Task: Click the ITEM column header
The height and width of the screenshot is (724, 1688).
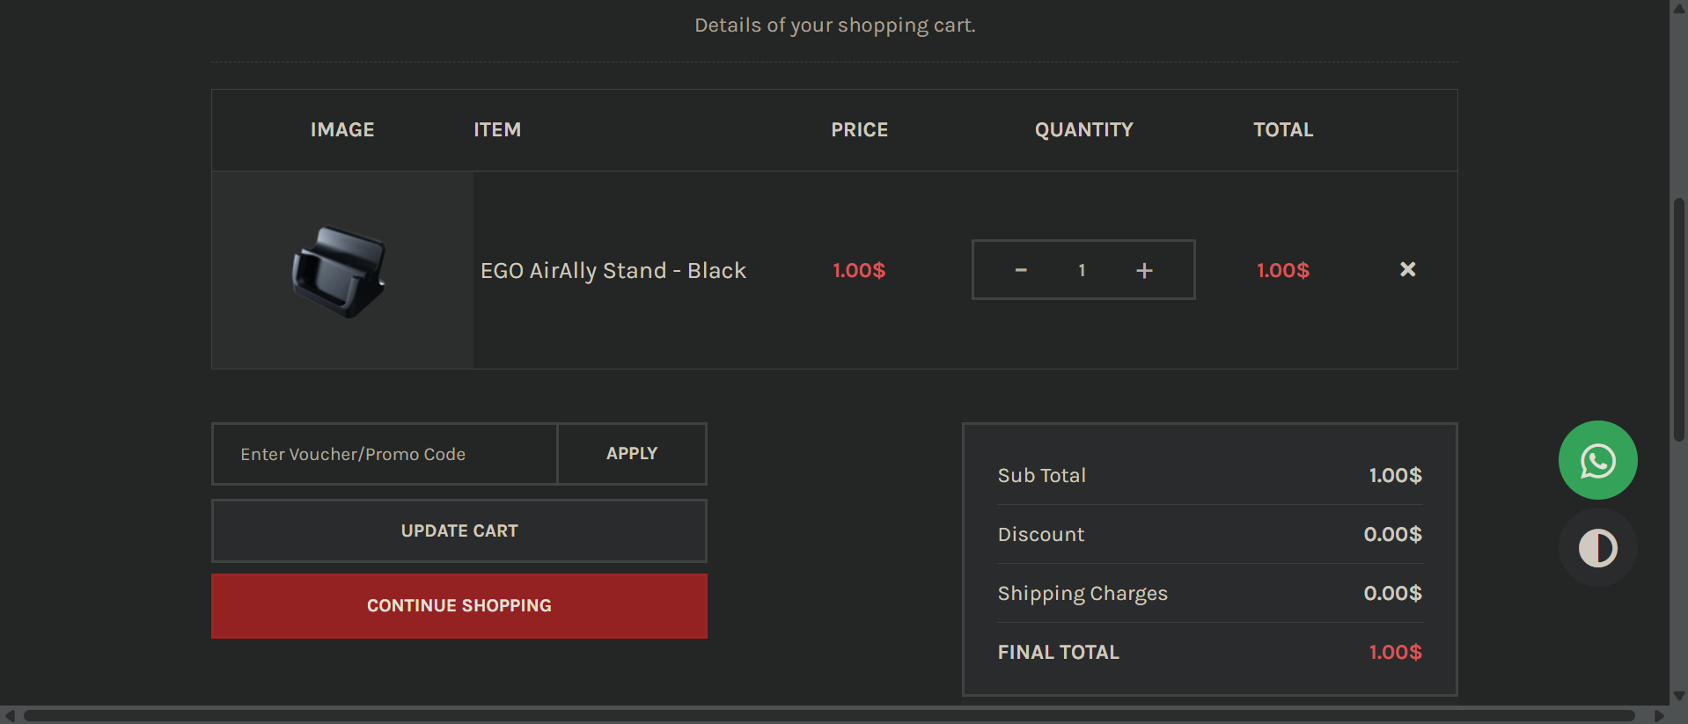Action: 497,130
